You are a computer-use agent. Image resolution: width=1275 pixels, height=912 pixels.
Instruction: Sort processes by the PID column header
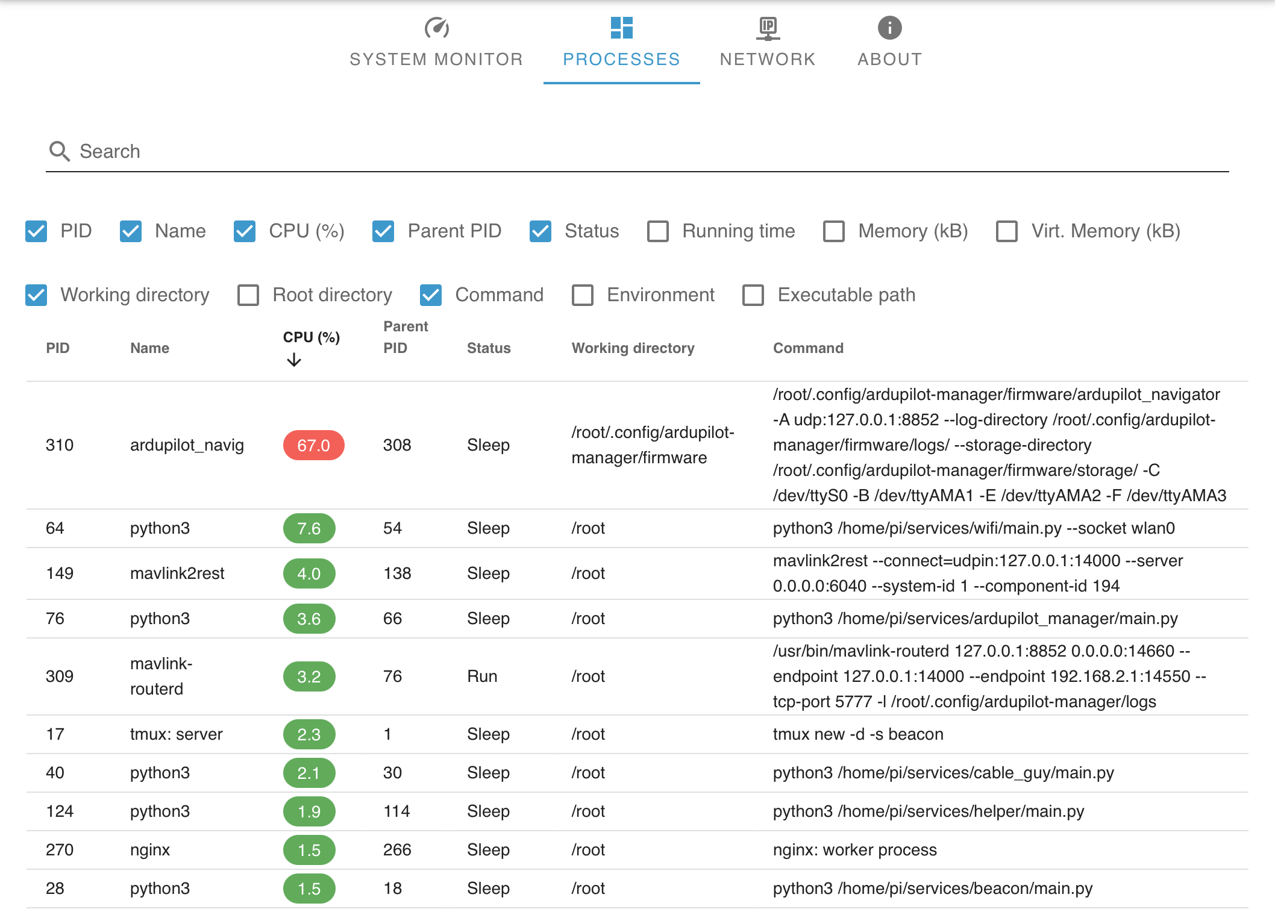57,348
